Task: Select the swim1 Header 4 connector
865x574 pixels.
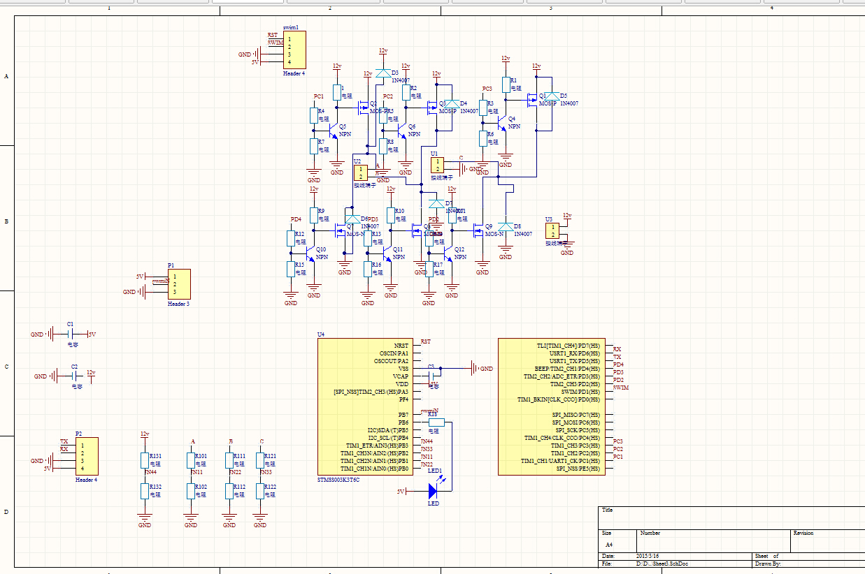Action: pos(294,50)
